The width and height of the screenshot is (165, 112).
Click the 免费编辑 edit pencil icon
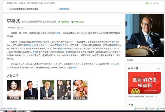point(59,22)
